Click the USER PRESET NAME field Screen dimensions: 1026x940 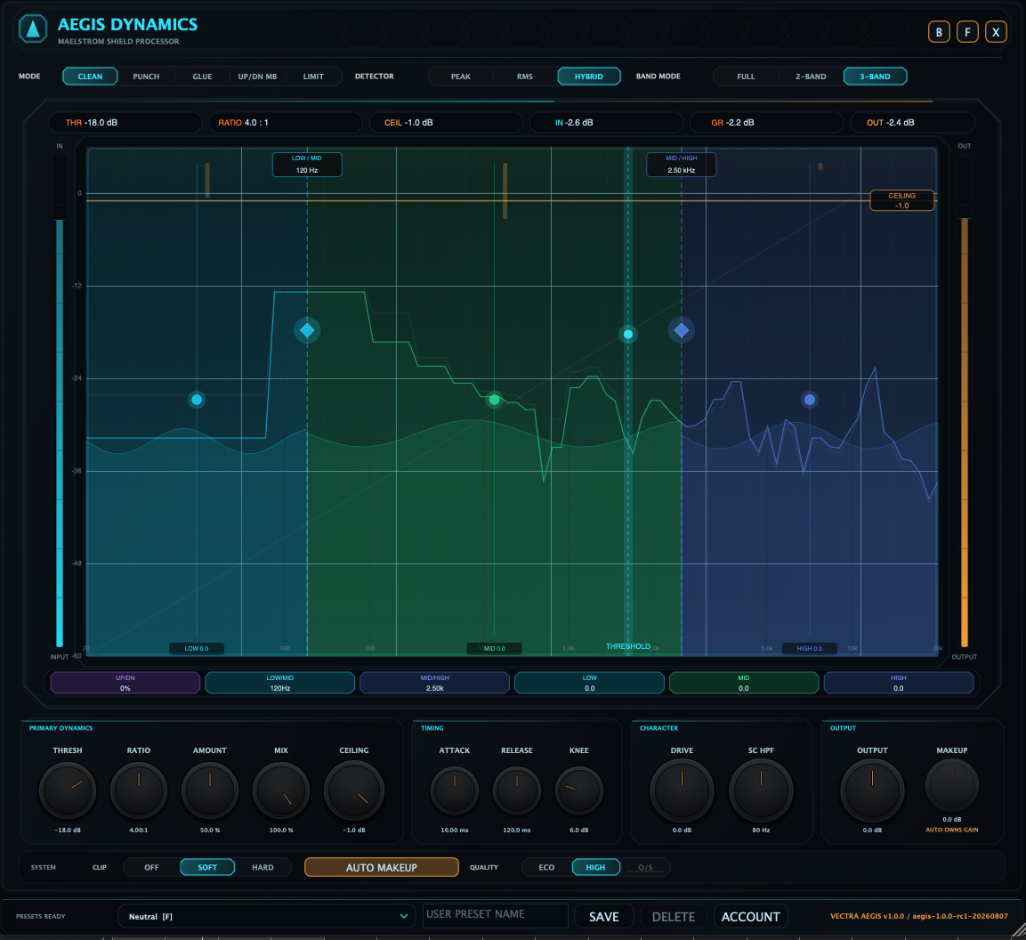coord(496,915)
